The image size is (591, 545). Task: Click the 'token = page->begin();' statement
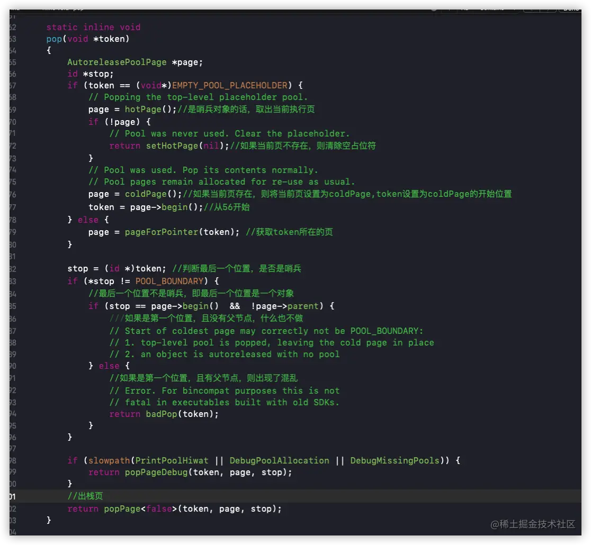146,207
